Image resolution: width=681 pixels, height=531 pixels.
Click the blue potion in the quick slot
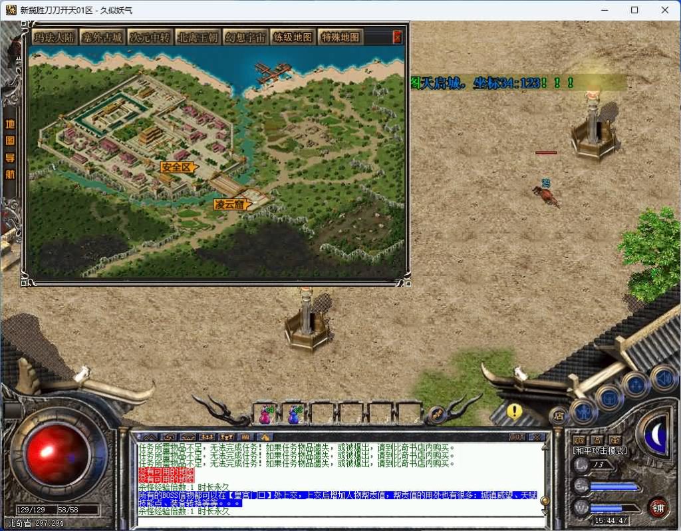[293, 415]
